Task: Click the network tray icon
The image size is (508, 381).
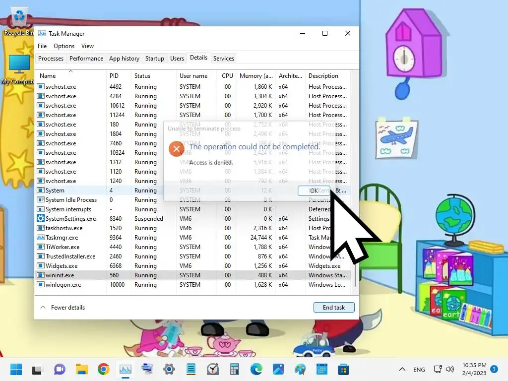Action: (x=438, y=369)
